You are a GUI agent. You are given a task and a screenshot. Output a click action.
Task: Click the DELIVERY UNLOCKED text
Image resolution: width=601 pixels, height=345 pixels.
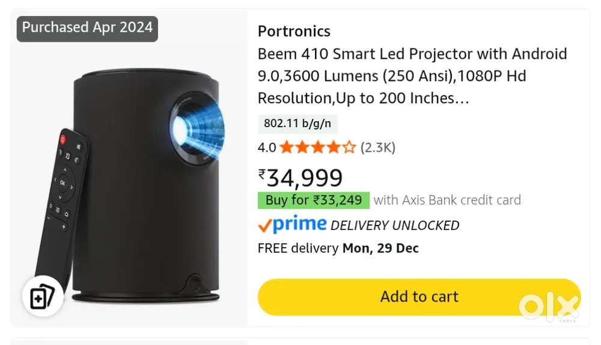(395, 226)
